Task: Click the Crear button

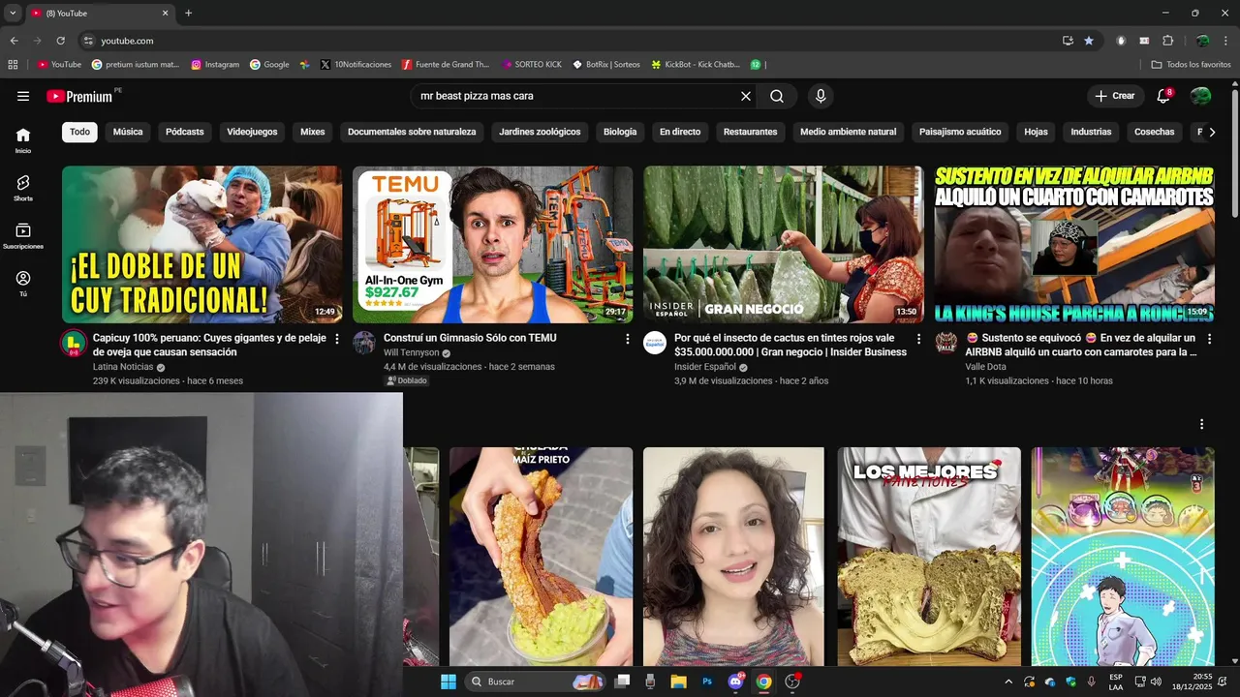Action: pyautogui.click(x=1115, y=96)
